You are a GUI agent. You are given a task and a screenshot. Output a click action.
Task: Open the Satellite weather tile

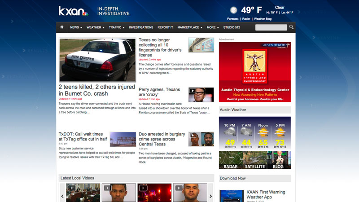254,160
